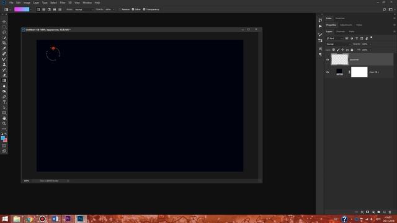The width and height of the screenshot is (397, 223).
Task: Open the File menu
Action: click(11, 2)
